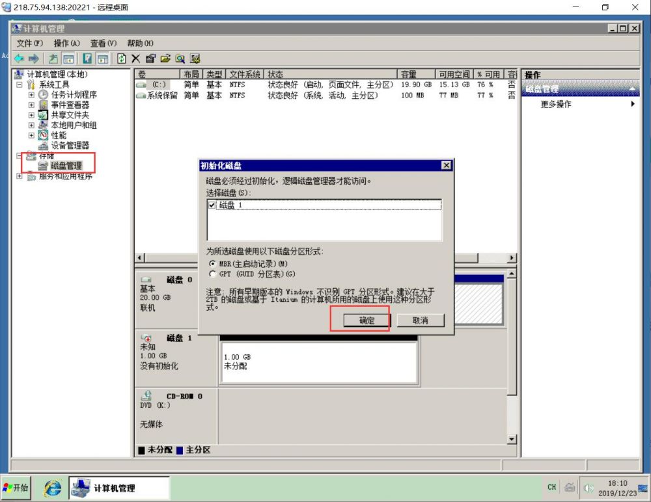Click the disk settings toolbar icon
The height and width of the screenshot is (502, 651).
(x=195, y=59)
